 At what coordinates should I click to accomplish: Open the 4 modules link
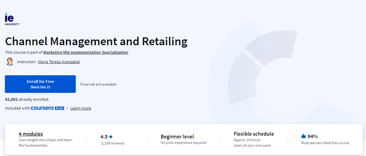point(31,134)
